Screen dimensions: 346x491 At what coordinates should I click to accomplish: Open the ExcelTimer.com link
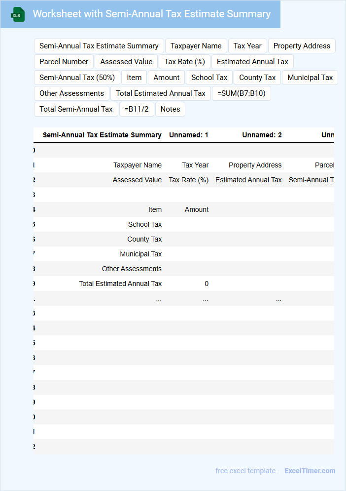[310, 471]
